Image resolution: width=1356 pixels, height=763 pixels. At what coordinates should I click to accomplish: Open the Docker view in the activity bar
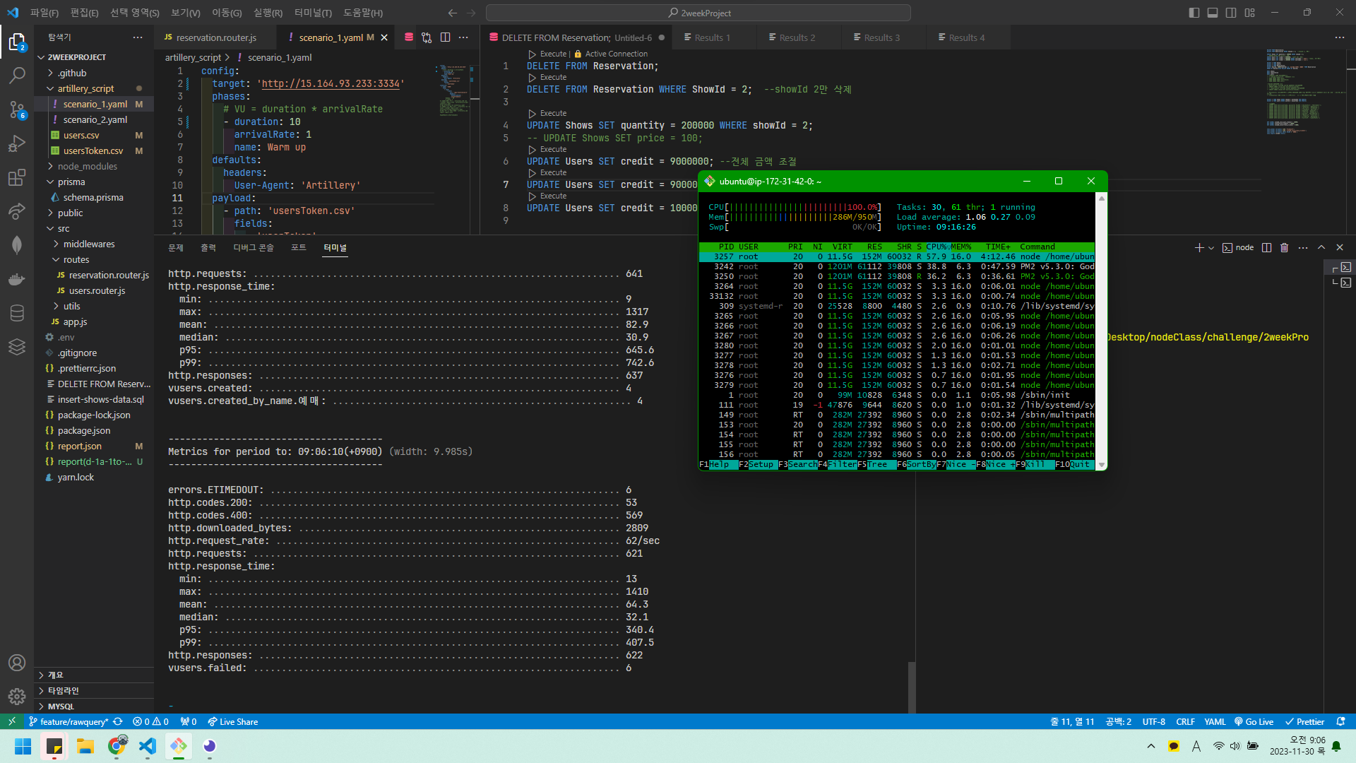17,279
